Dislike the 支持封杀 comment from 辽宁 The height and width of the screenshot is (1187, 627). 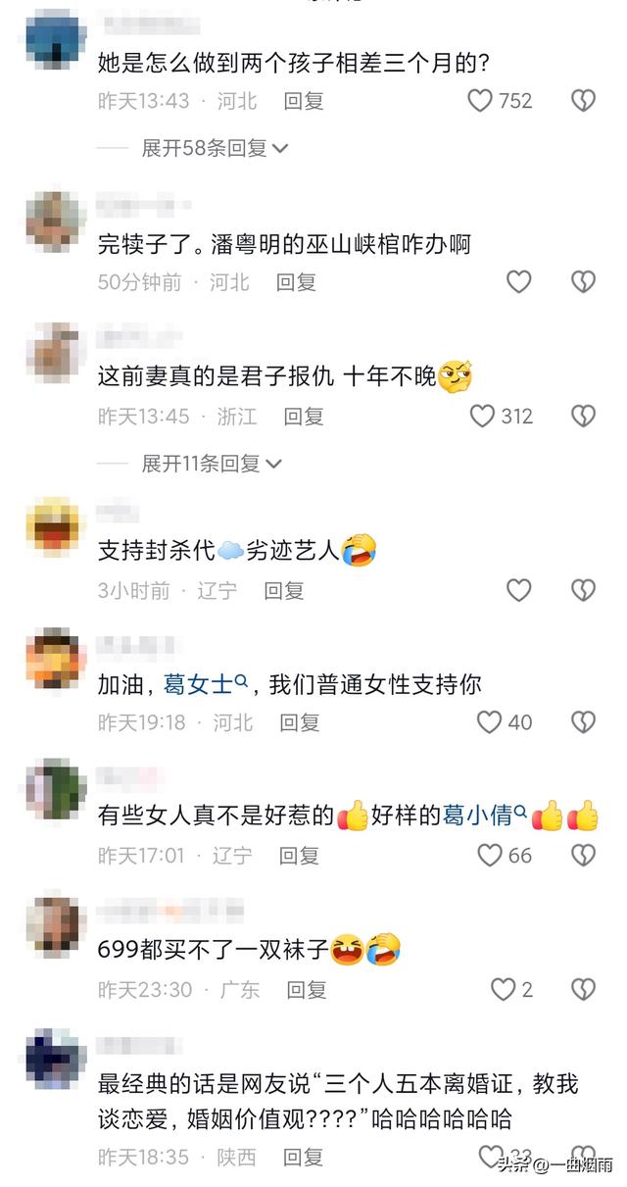point(583,590)
